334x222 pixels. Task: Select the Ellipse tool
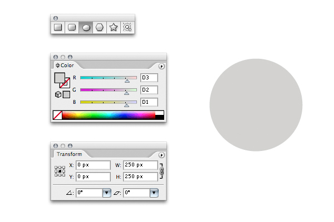coord(86,27)
